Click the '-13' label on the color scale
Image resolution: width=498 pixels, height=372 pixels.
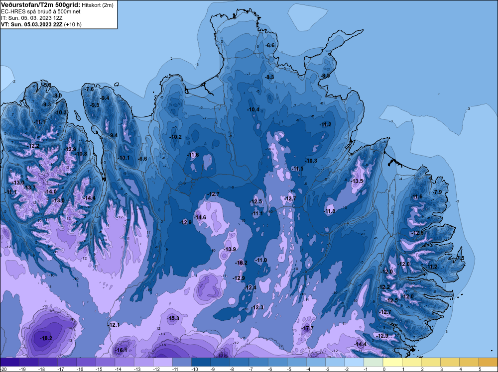(x=137, y=369)
